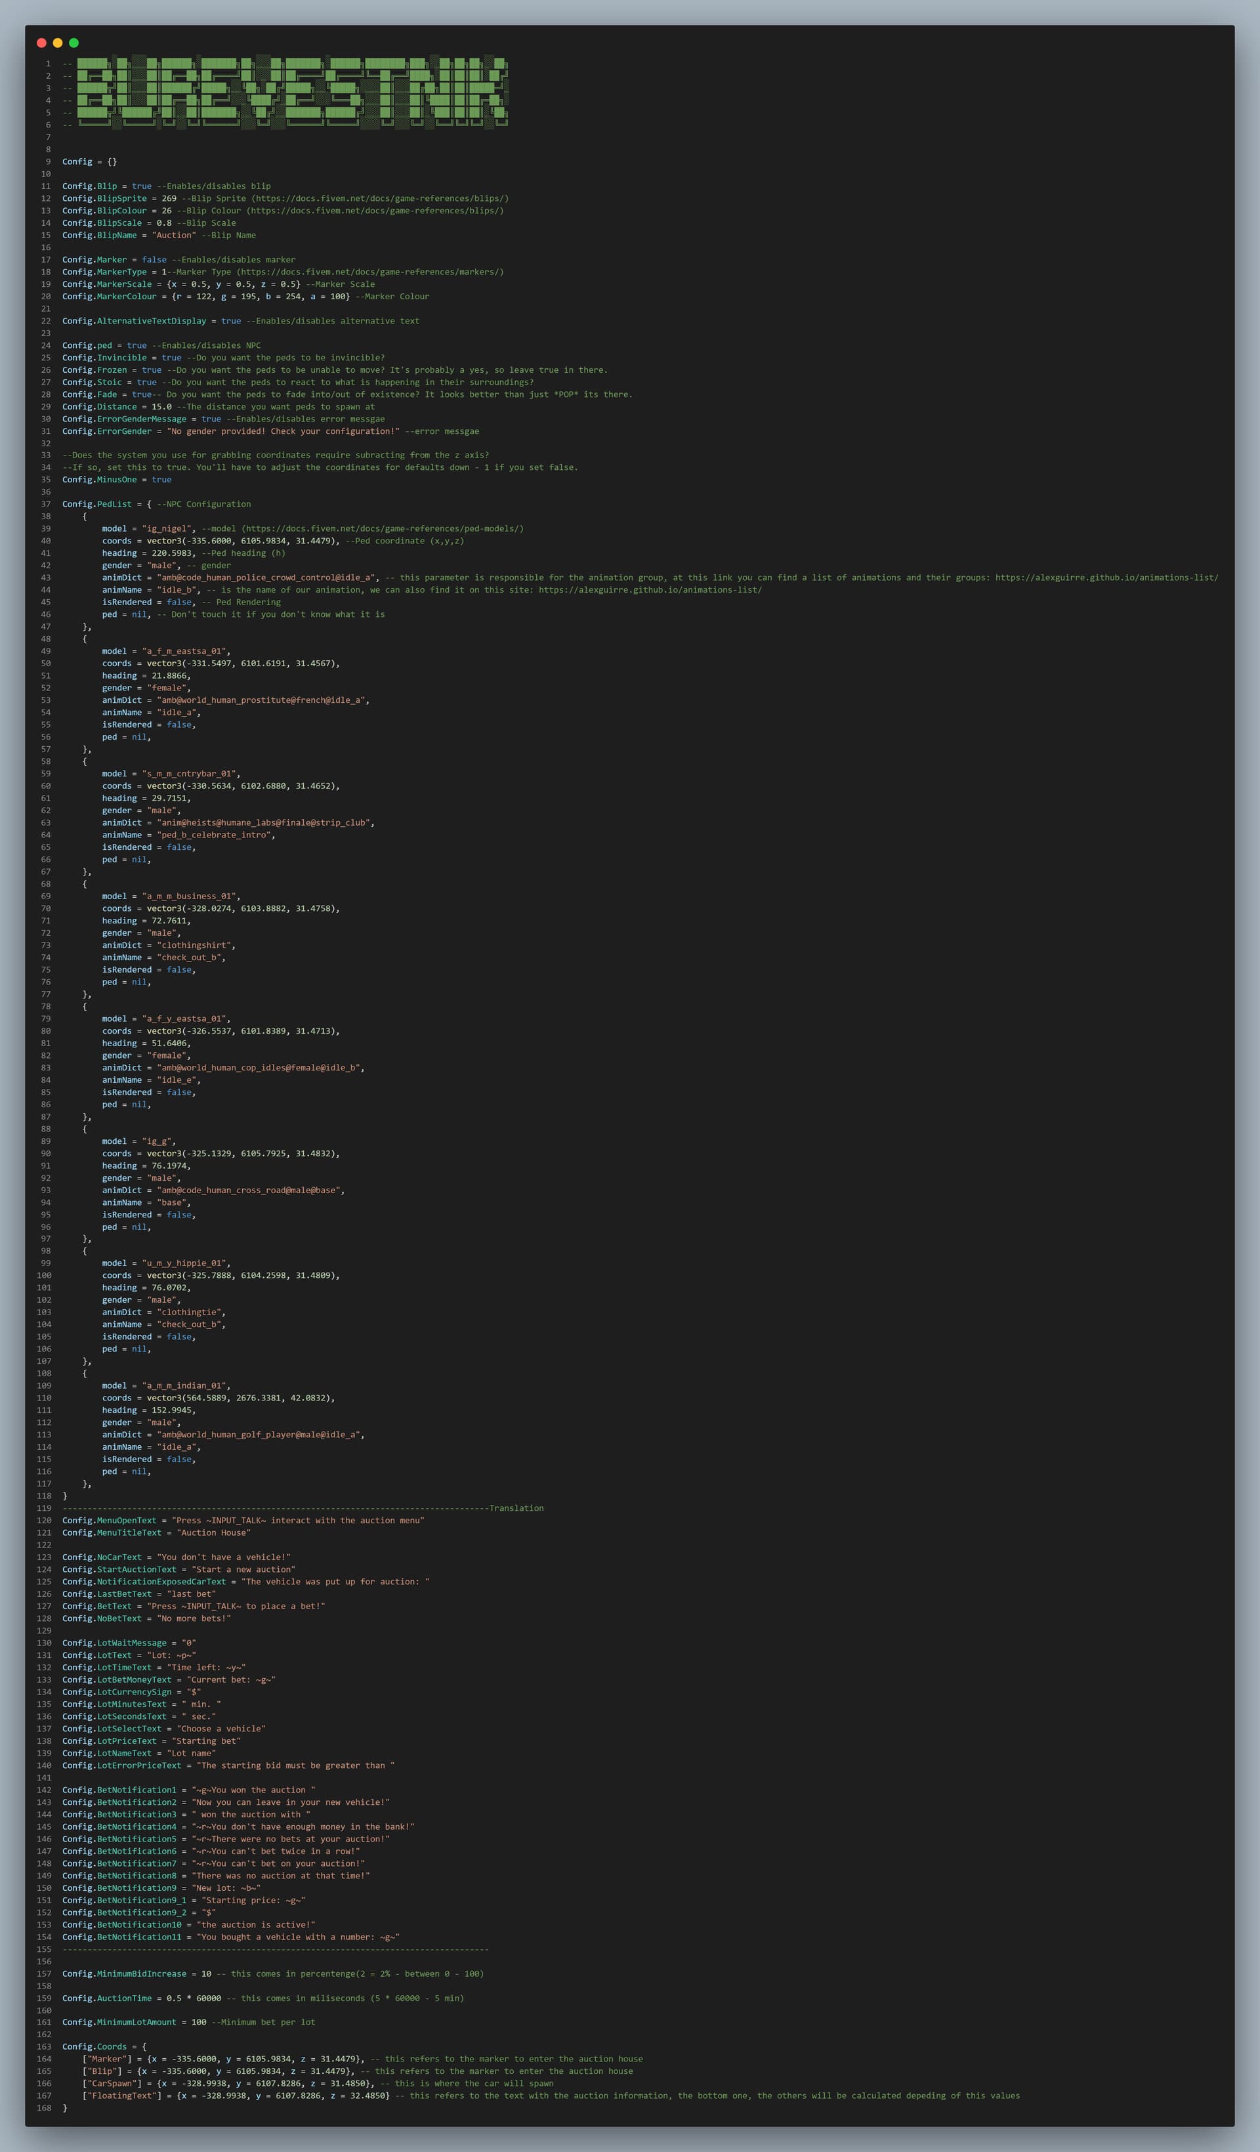Image resolution: width=1260 pixels, height=2152 pixels.
Task: Click the heading value 220.5983
Action: [x=171, y=553]
